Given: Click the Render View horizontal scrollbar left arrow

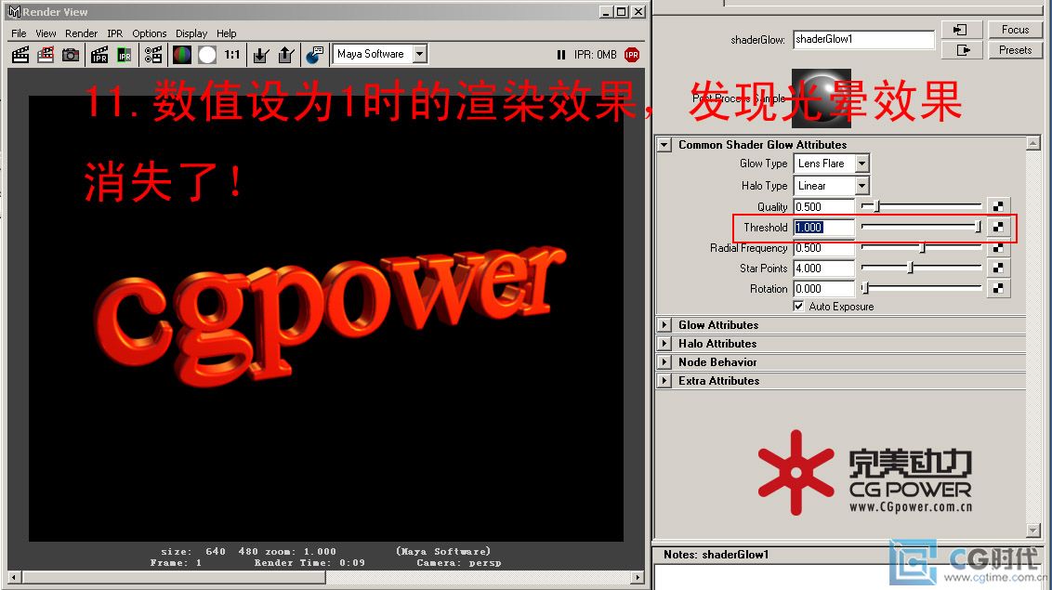Looking at the screenshot, I should (14, 577).
